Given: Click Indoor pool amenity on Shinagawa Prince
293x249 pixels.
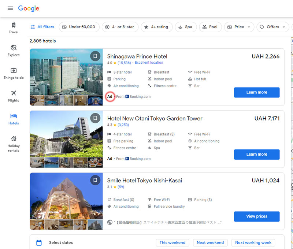Looking at the screenshot, I should click(160, 79).
